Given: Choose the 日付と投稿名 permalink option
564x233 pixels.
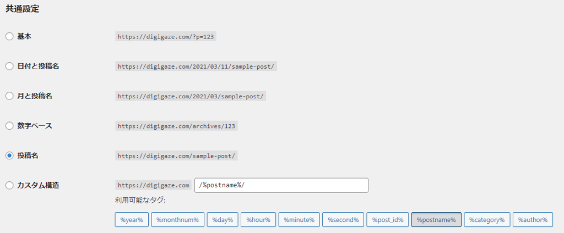Looking at the screenshot, I should 9,66.
